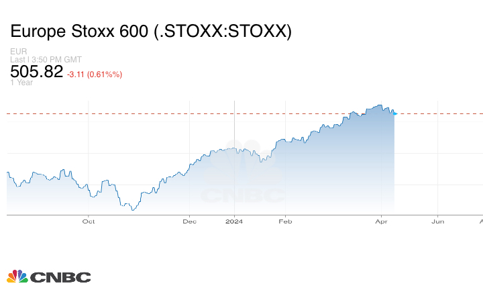Screen dimensions: 483x302
Task: Select the 1 Year range label
Action: coord(21,83)
